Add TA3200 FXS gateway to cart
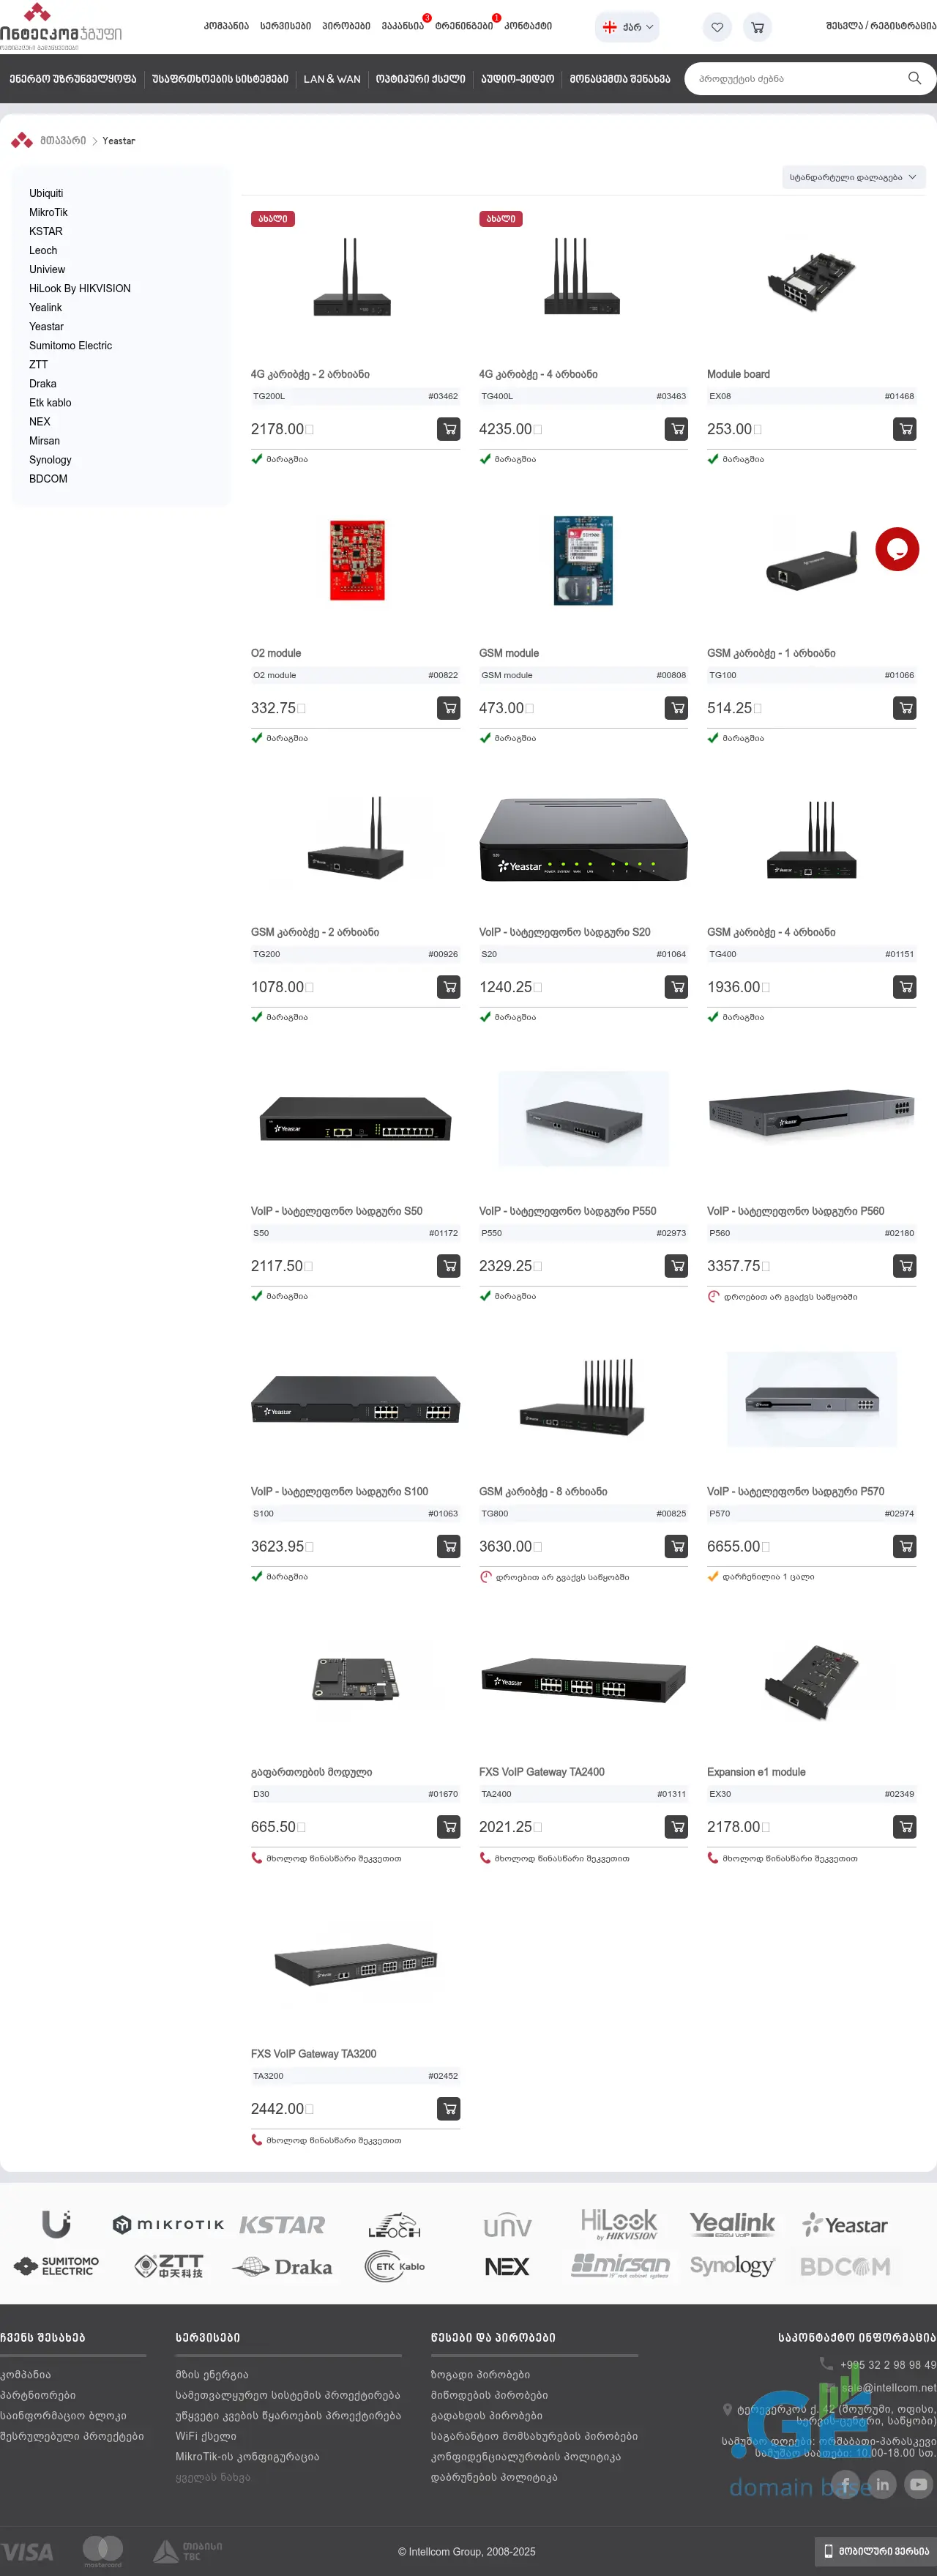This screenshot has height=2576, width=937. [449, 2109]
